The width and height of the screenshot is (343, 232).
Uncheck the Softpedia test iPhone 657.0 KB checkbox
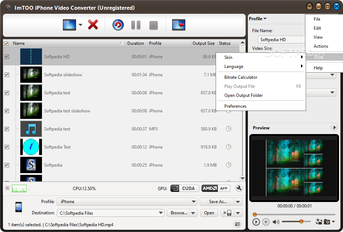7,93
